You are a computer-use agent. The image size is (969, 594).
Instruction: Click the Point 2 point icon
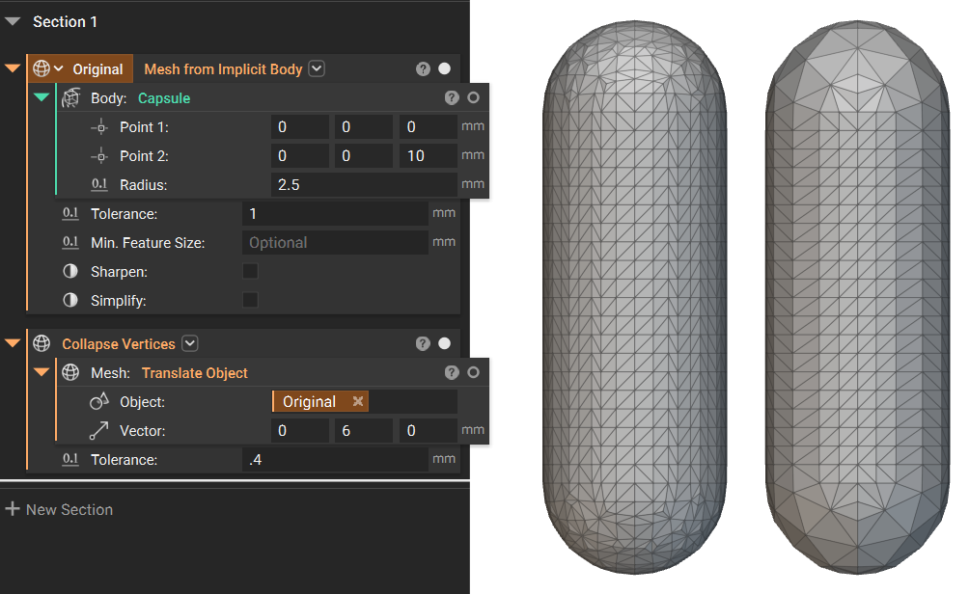(99, 157)
